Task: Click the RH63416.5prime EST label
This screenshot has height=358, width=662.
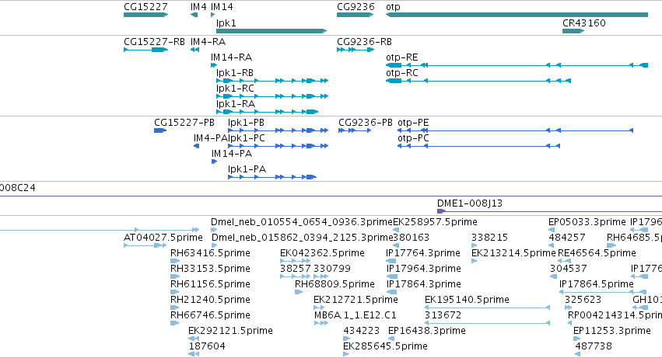Action: (x=210, y=253)
